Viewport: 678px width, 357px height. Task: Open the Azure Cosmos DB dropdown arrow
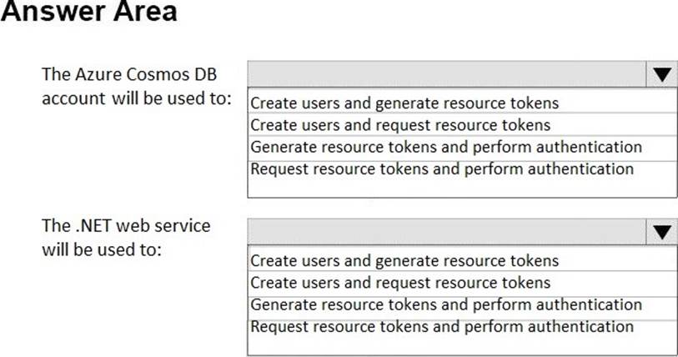point(661,74)
